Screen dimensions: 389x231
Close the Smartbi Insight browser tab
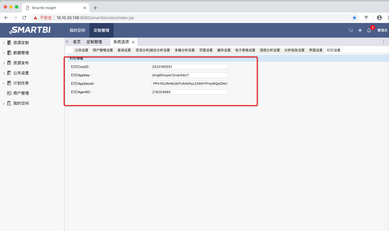[x=85, y=8]
